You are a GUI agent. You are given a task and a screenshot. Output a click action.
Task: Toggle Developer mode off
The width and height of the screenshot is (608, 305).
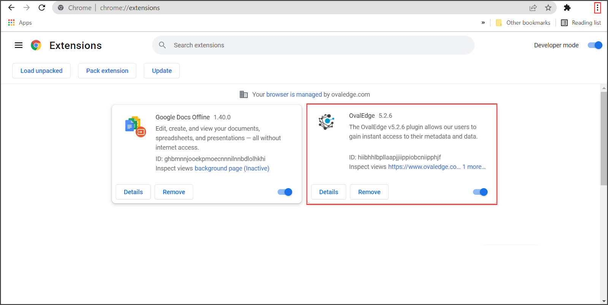[595, 45]
